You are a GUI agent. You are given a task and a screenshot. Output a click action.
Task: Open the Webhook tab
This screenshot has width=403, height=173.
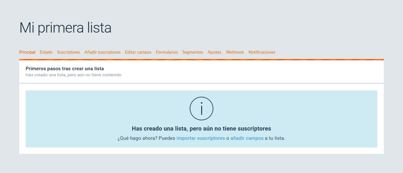pos(235,52)
